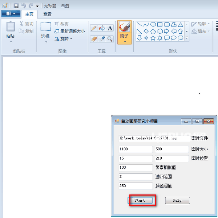Viewport: 218px width, 218px height.
Task: Pick the Up arrow shape
Action: tap(181, 31)
